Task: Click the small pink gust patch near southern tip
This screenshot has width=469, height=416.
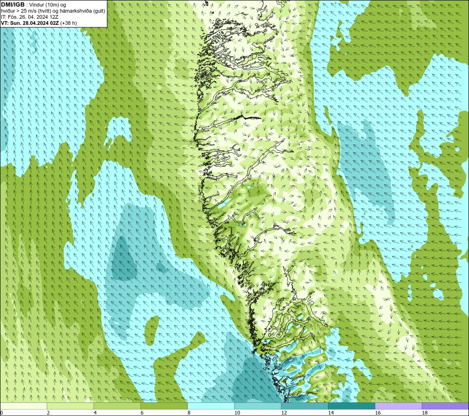Action: pyautogui.click(x=291, y=360)
